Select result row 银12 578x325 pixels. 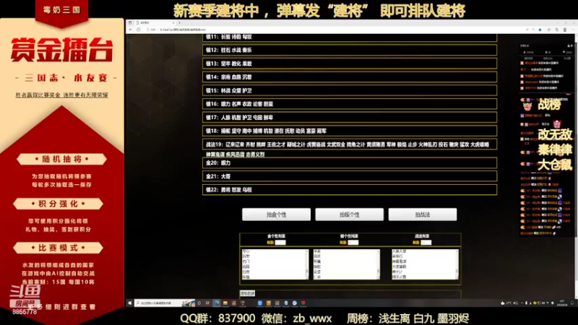coord(350,50)
